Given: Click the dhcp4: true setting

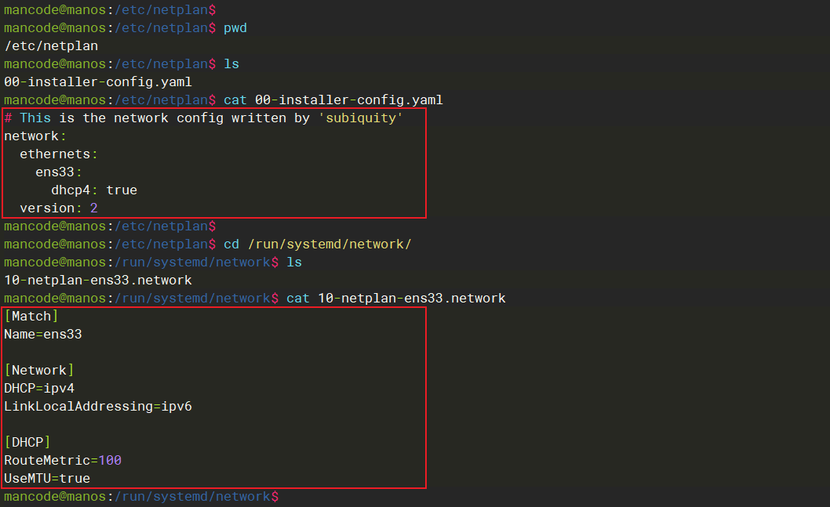Looking at the screenshot, I should [94, 190].
